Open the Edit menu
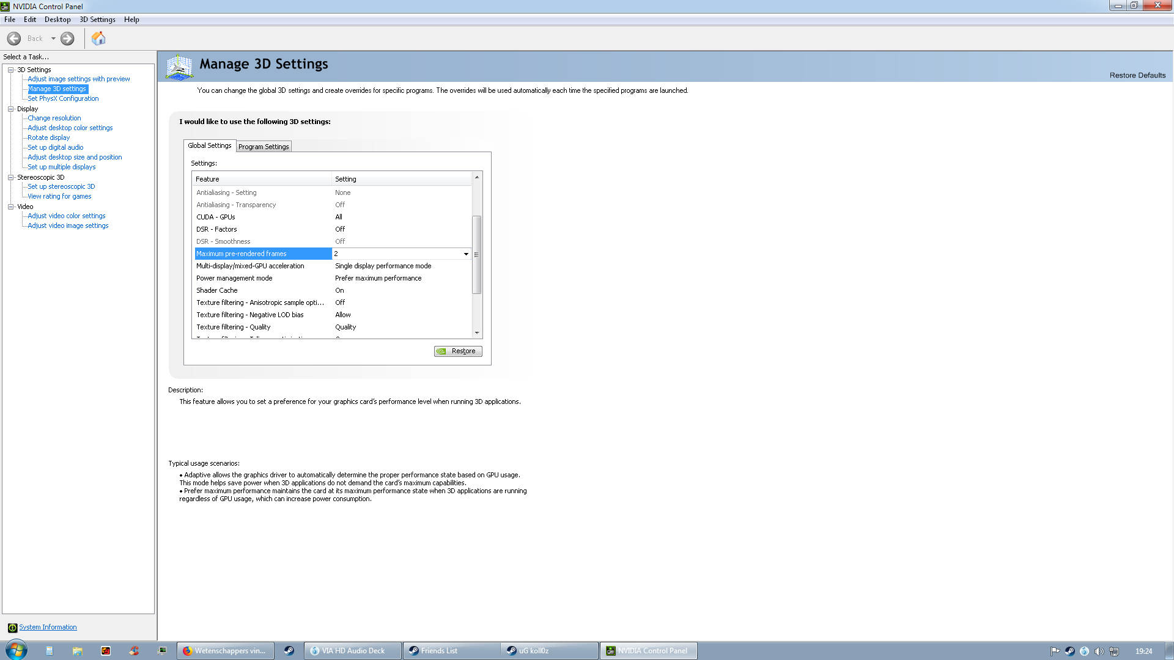This screenshot has width=1174, height=660. (x=30, y=20)
